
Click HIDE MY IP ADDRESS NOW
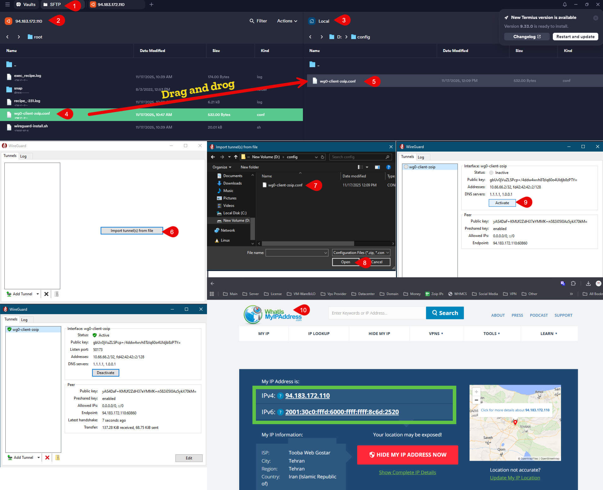tap(407, 455)
